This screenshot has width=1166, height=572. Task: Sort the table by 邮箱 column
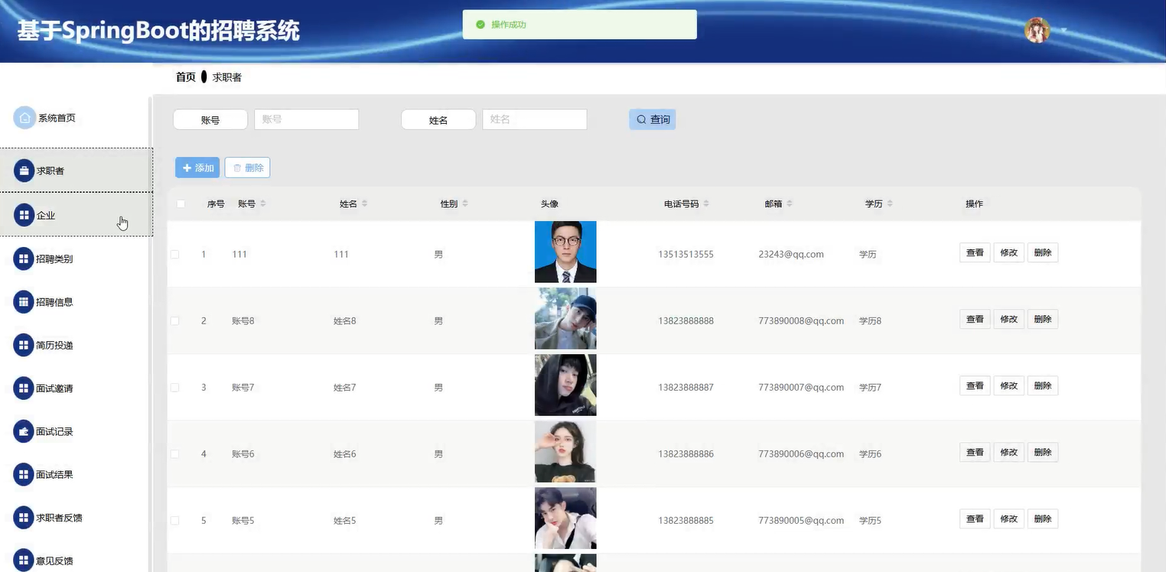tap(789, 203)
